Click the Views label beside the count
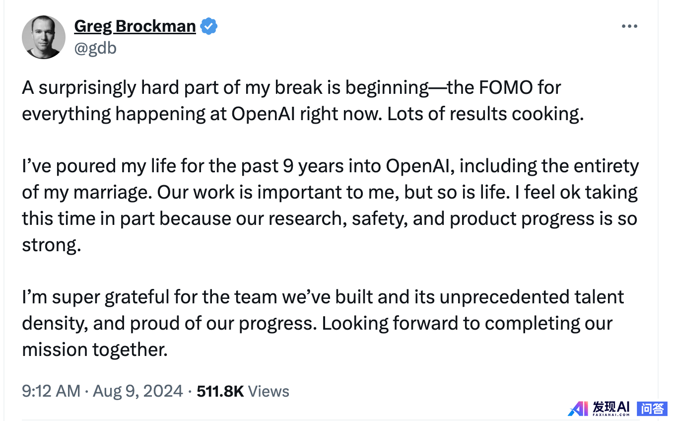675x421 pixels. (269, 391)
